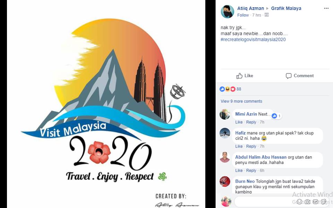Open the sticker picker icon
The height and width of the screenshot is (208, 333).
pos(323,201)
